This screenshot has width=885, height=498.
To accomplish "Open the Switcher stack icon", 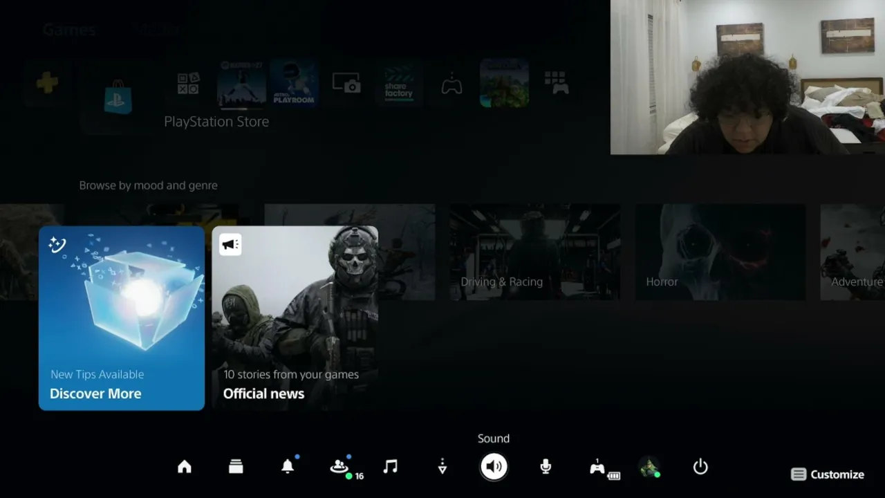I will [236, 467].
